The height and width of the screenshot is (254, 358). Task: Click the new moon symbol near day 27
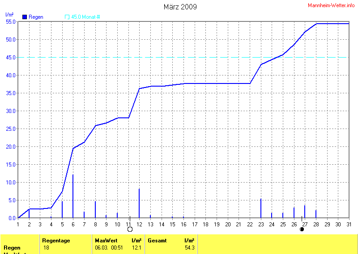point(302,229)
